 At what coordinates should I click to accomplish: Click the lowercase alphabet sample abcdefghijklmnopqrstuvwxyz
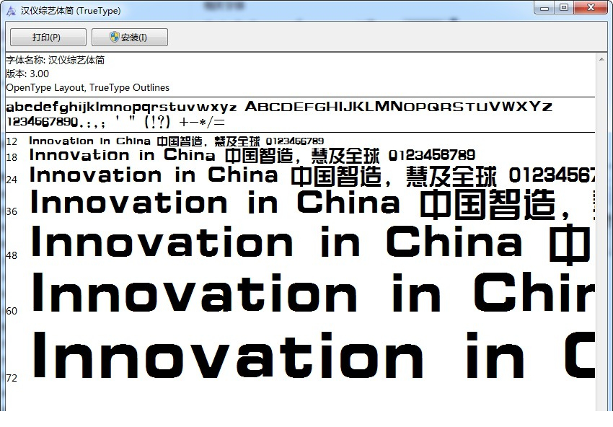pos(121,107)
